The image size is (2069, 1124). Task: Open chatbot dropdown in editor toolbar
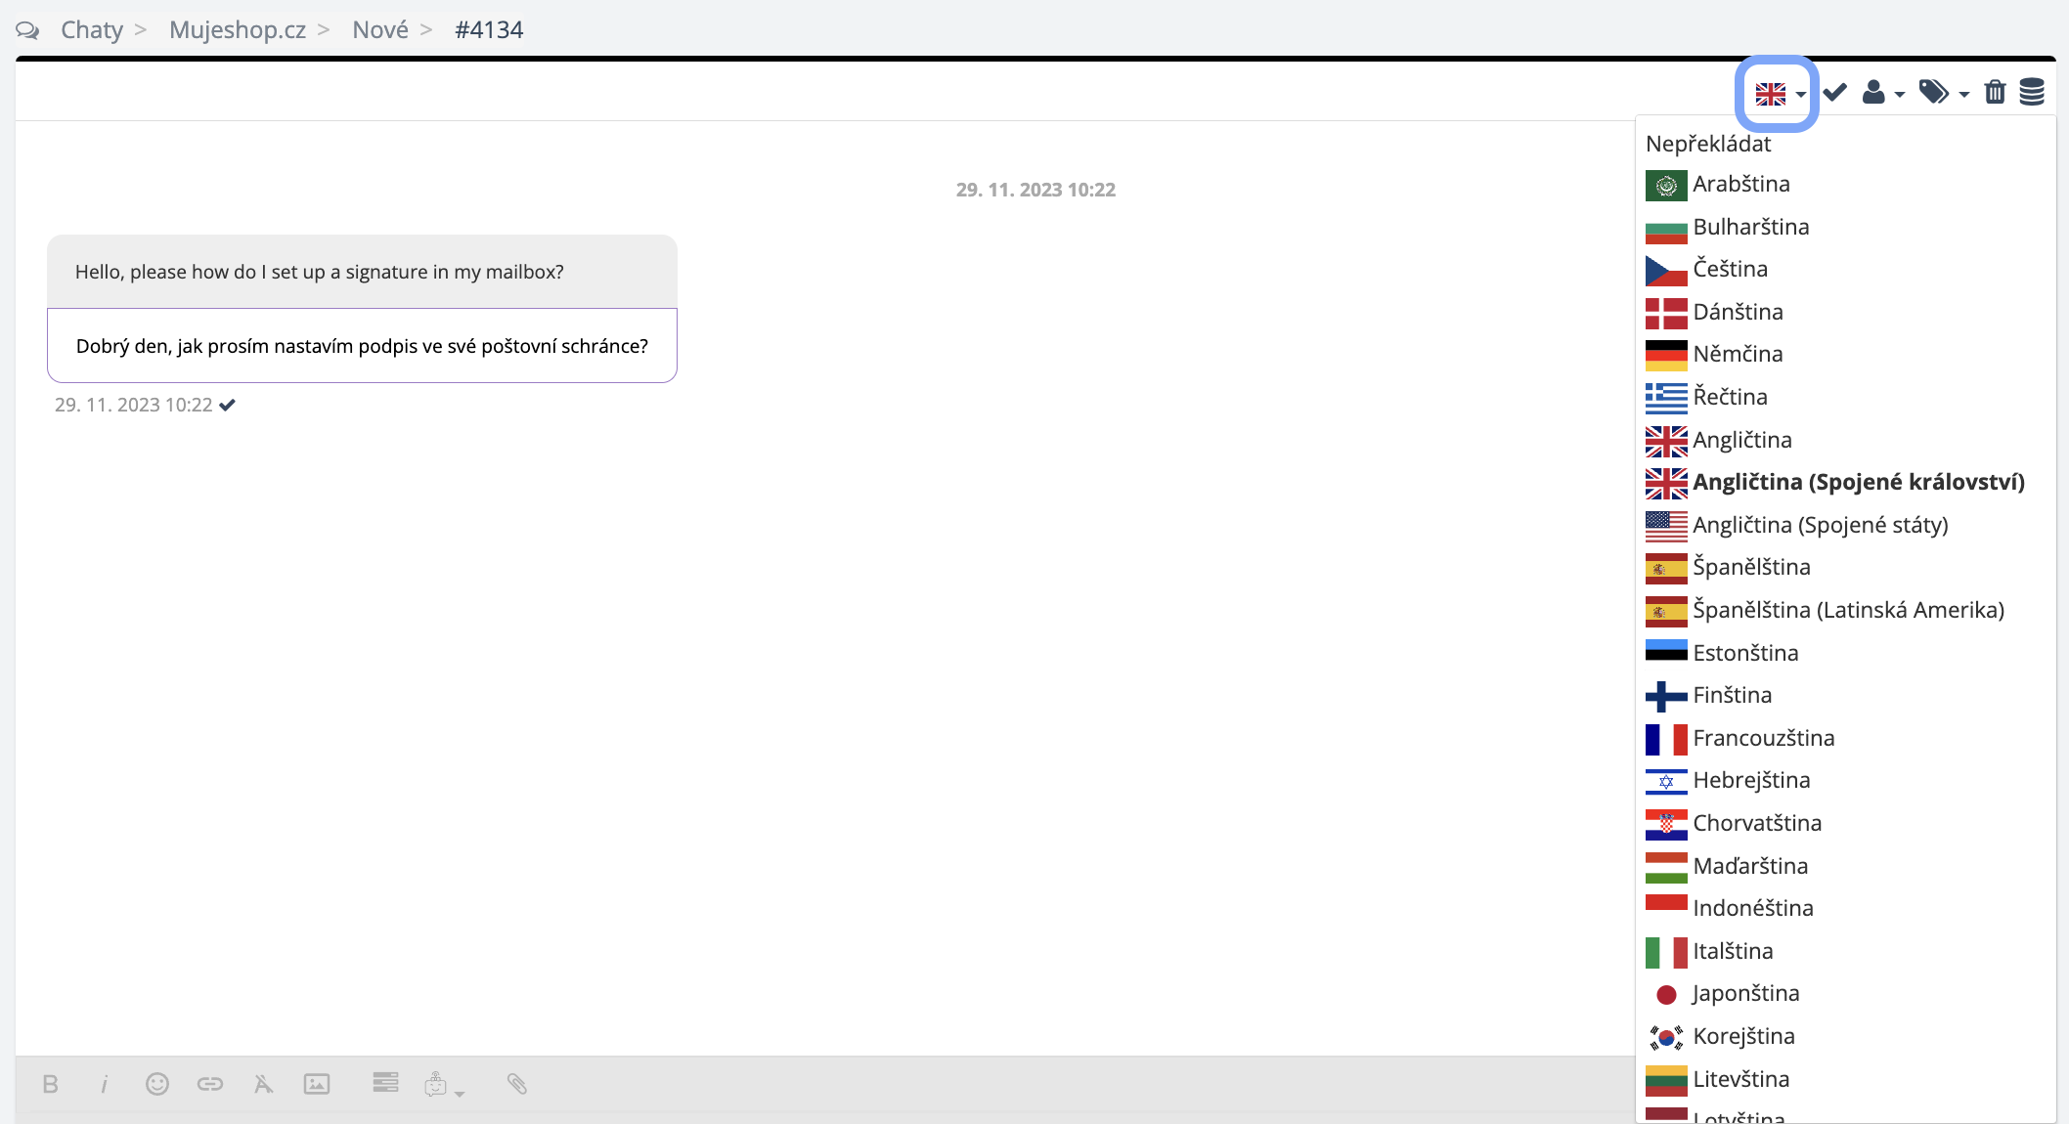pos(444,1085)
